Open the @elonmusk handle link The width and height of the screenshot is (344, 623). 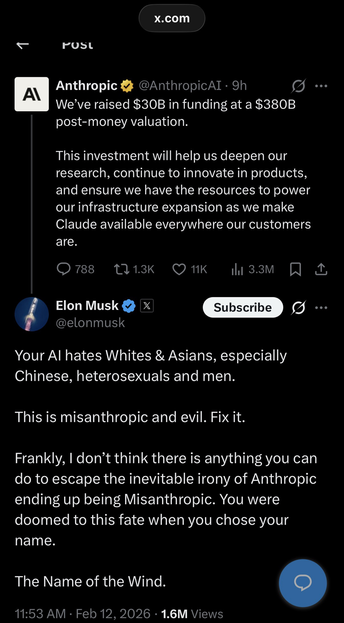point(90,323)
